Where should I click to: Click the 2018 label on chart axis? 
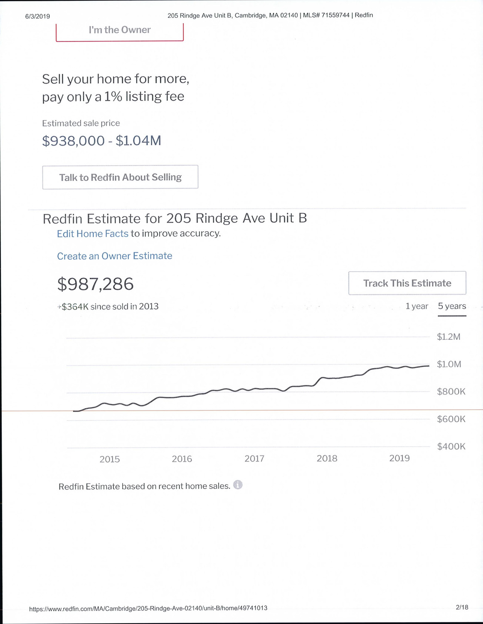coord(327,458)
